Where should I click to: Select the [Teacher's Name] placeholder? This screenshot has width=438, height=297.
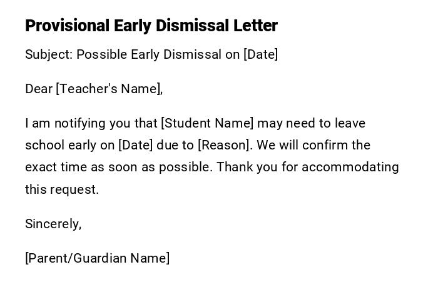pos(109,89)
